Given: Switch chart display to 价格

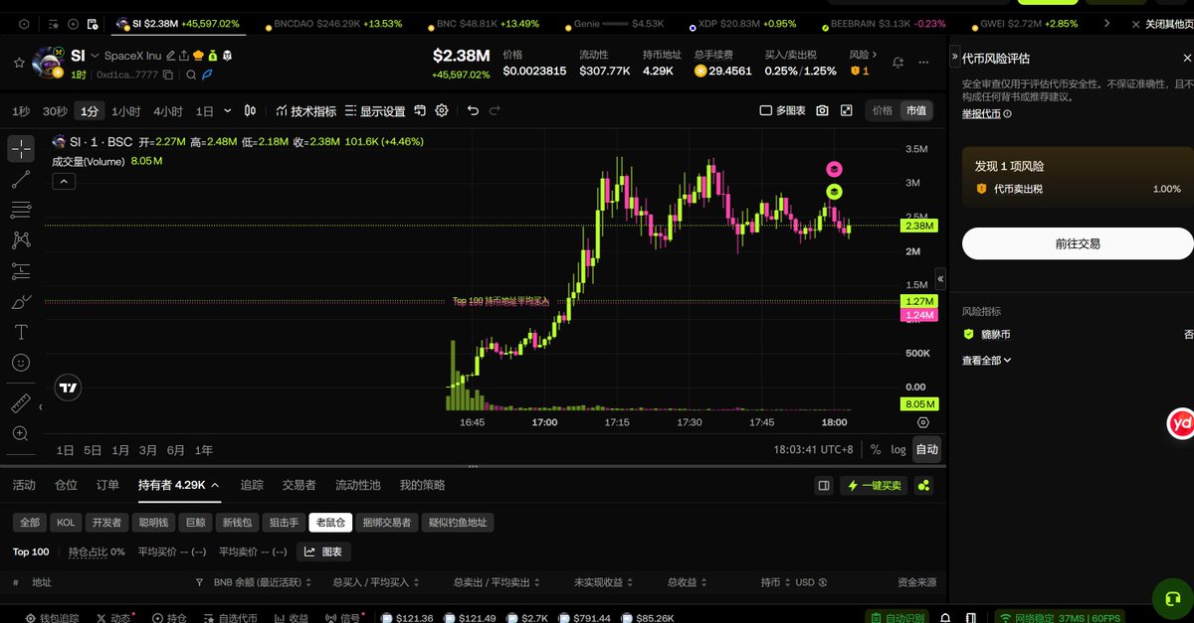Looking at the screenshot, I should [x=883, y=110].
